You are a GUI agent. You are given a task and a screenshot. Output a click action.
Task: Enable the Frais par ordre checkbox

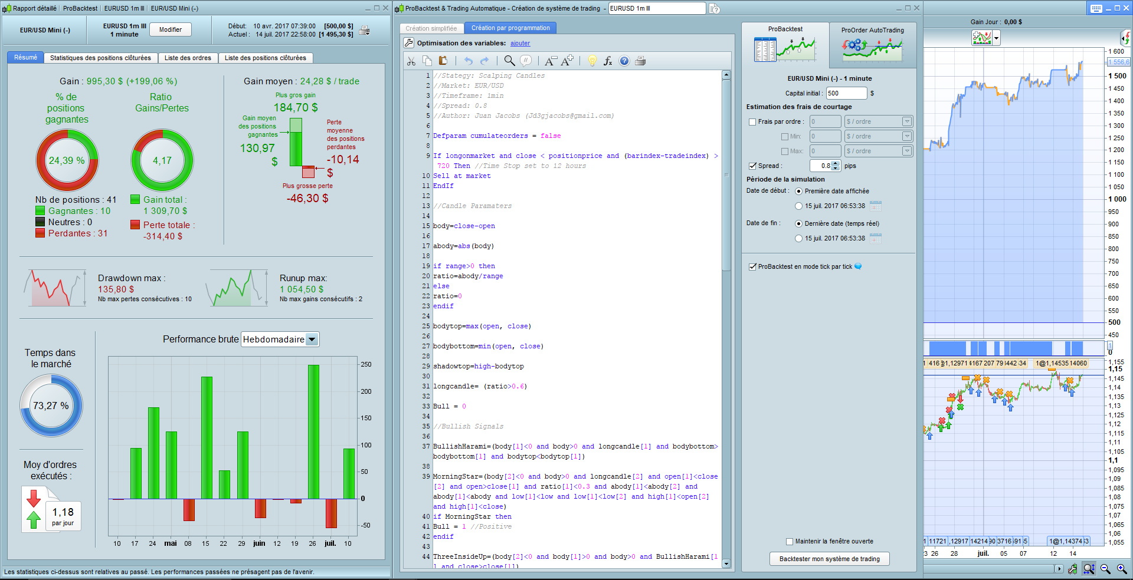click(752, 122)
